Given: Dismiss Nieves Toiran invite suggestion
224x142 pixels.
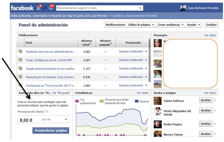Looking at the screenshot, I should (x=215, y=134).
